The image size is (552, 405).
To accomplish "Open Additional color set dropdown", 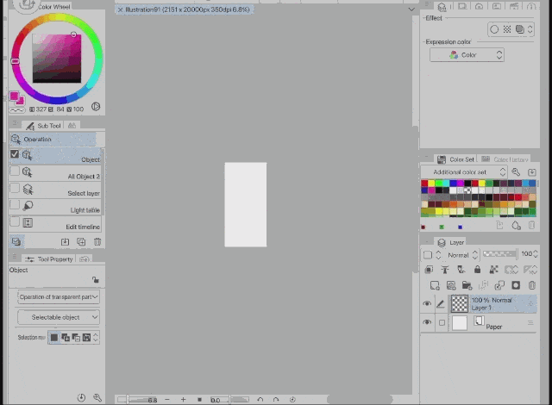I will click(464, 172).
